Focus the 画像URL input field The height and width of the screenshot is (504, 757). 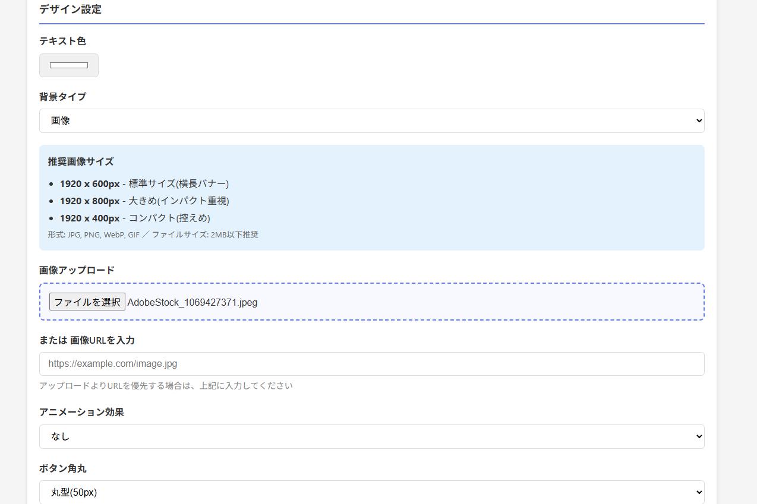coord(371,364)
